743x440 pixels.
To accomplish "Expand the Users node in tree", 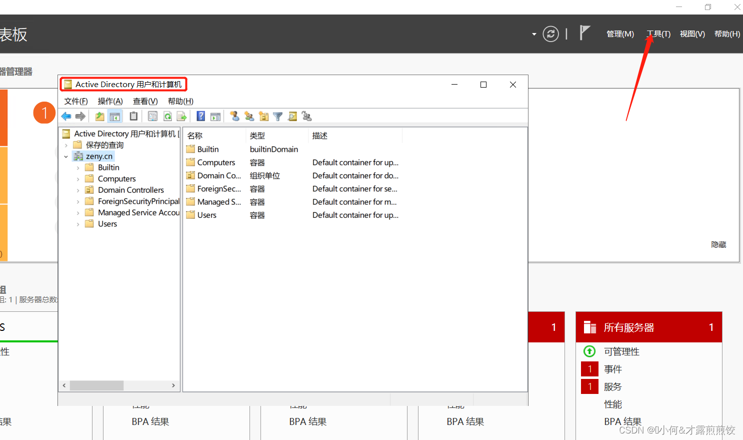I will click(78, 224).
